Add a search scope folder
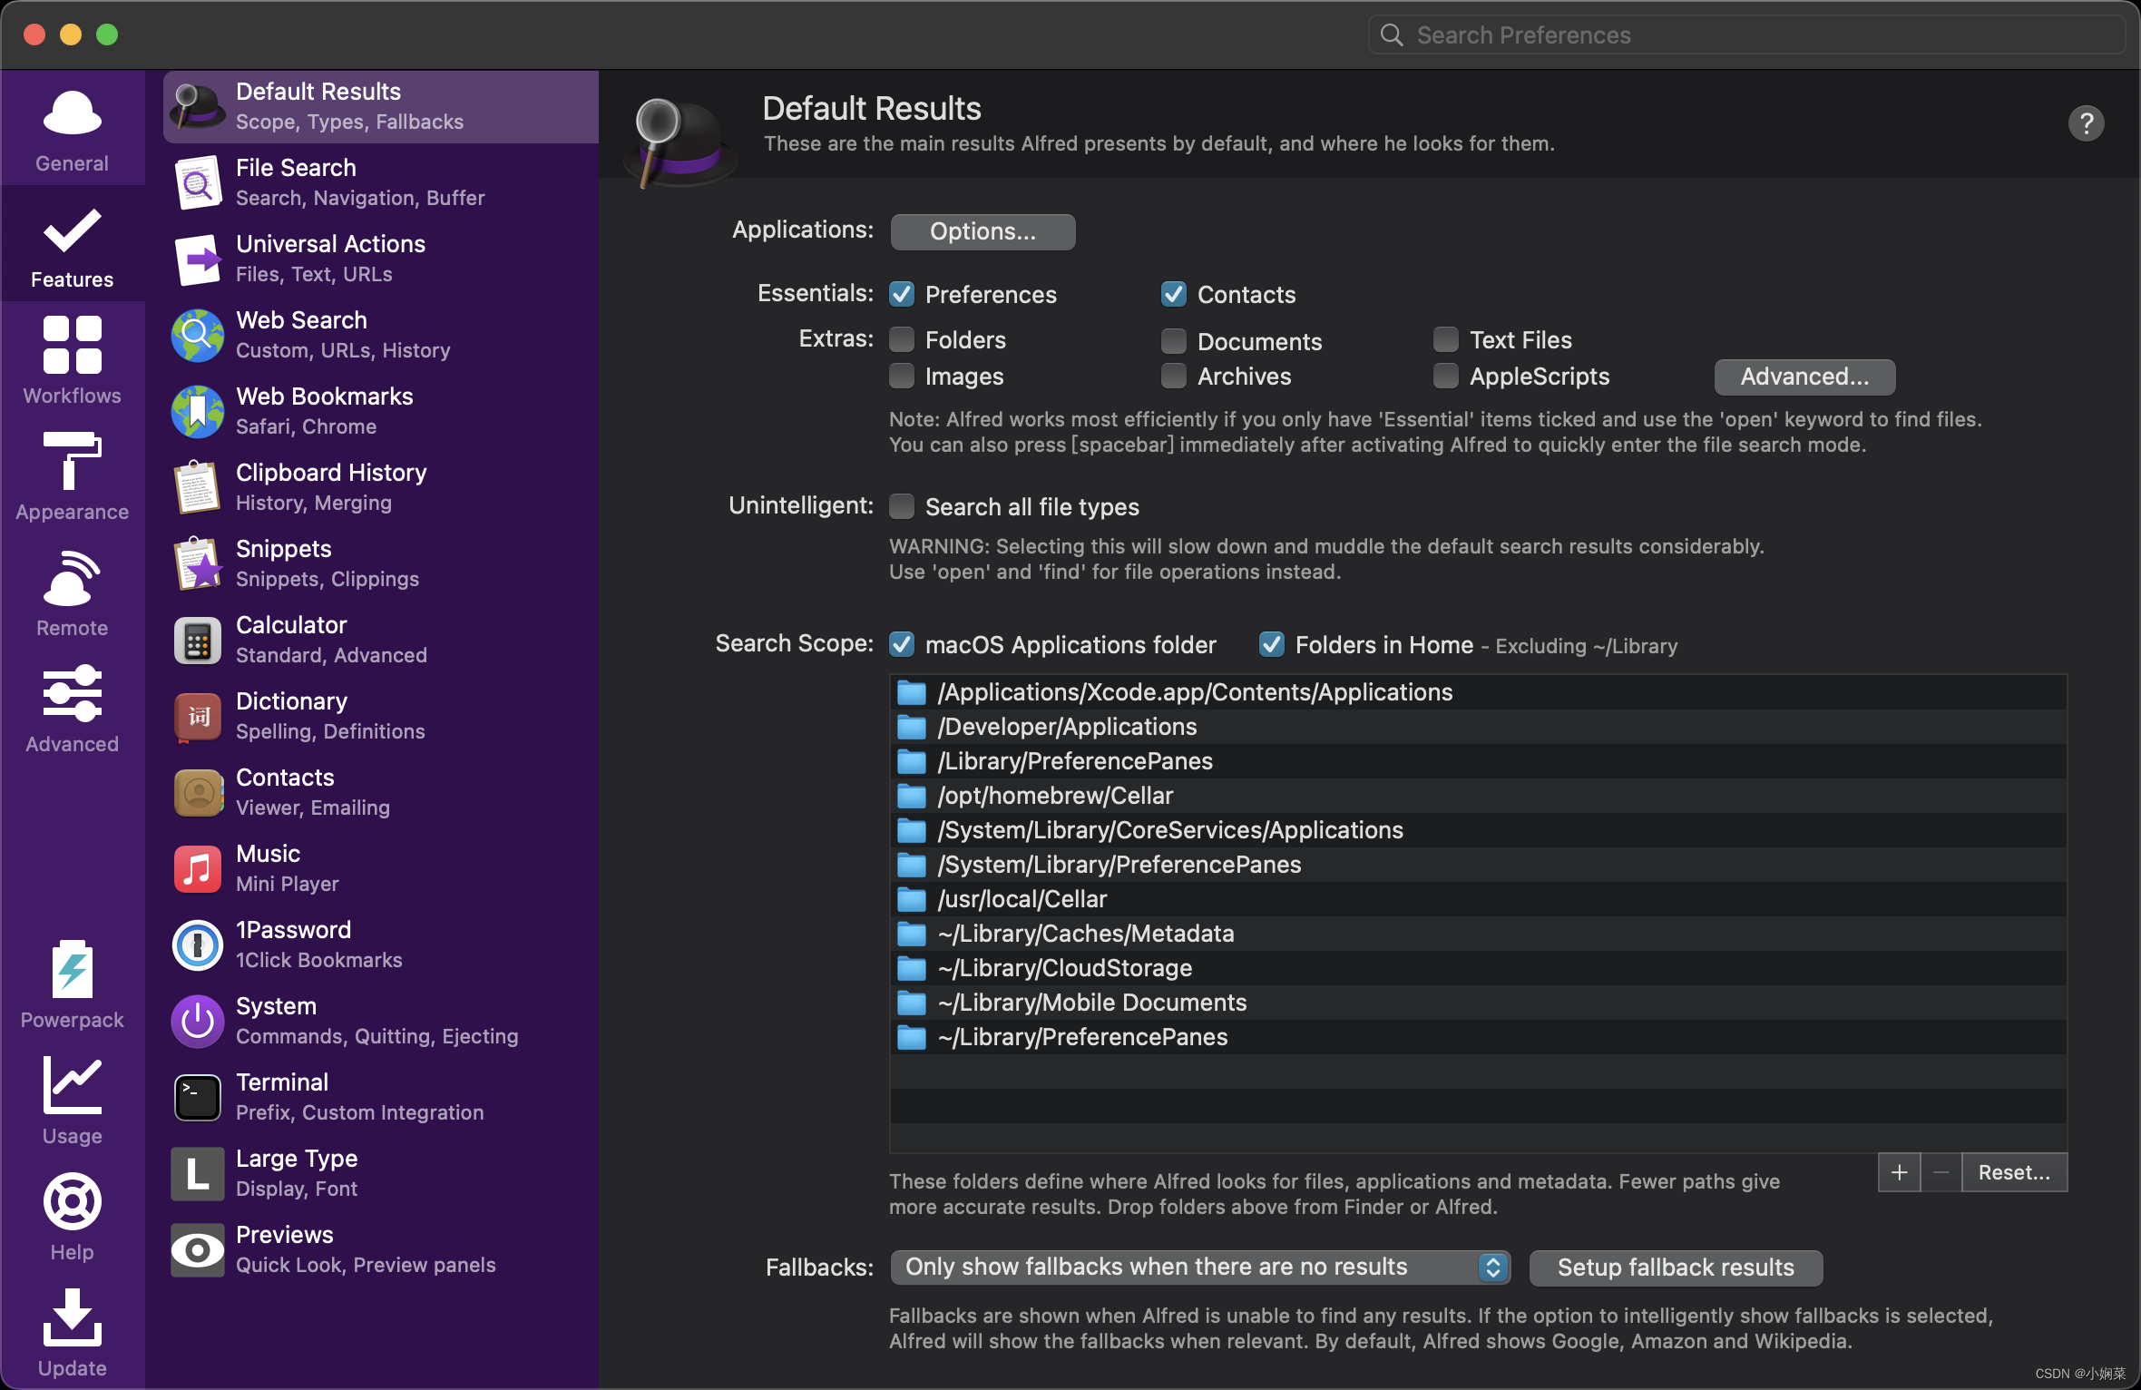Screen dimensions: 2141x1390 tap(1899, 1172)
